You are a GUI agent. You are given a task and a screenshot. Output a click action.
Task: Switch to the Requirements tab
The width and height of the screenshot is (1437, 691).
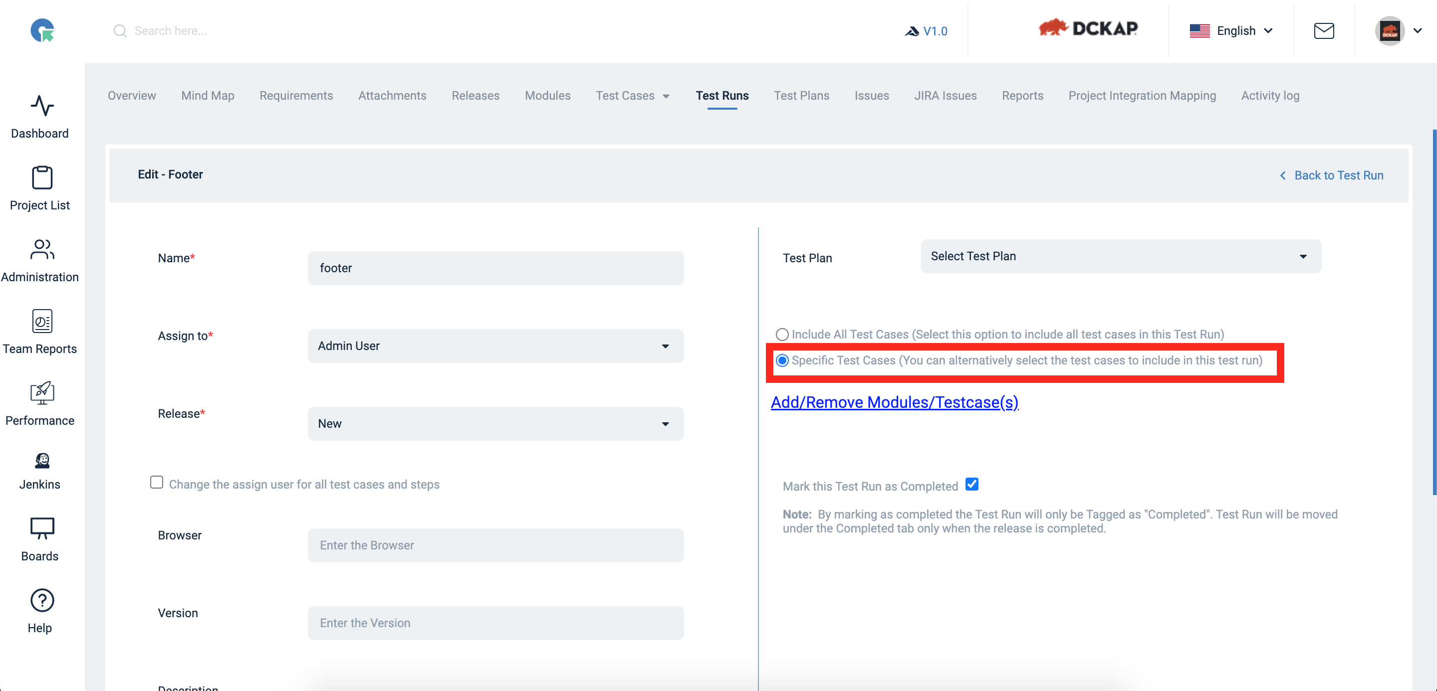296,96
